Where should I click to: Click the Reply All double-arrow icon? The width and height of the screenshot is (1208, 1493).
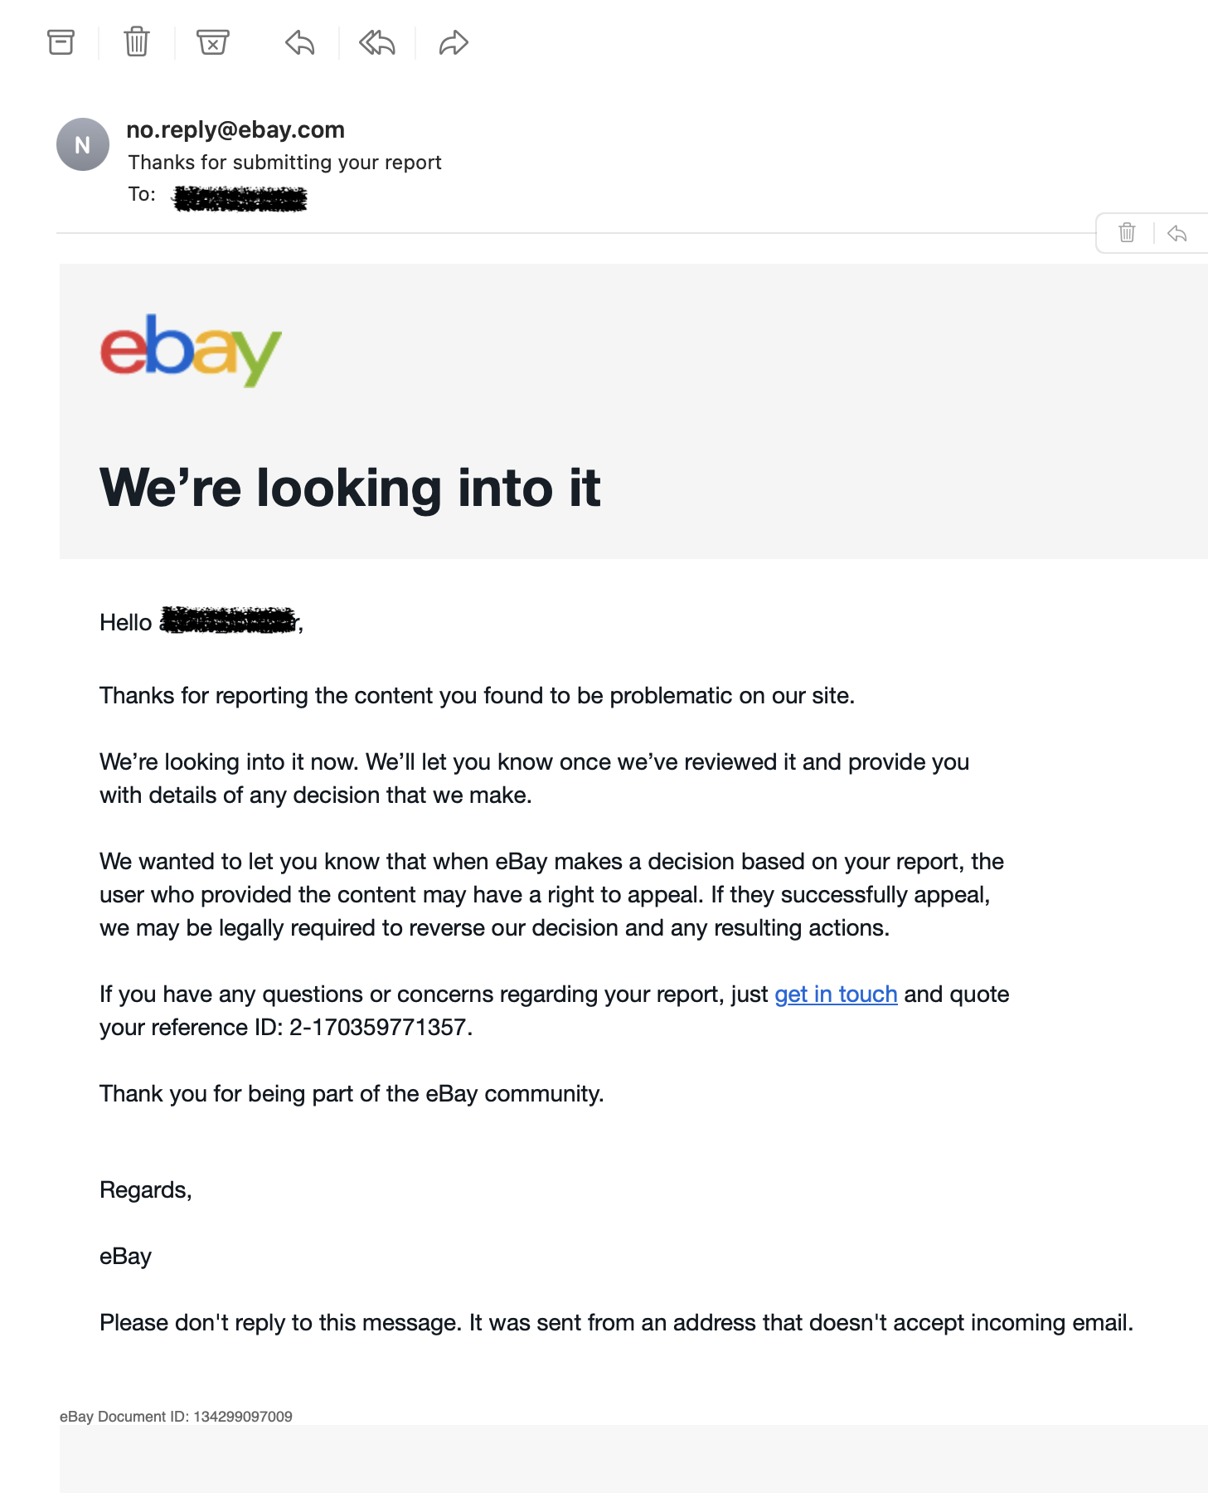click(x=377, y=42)
